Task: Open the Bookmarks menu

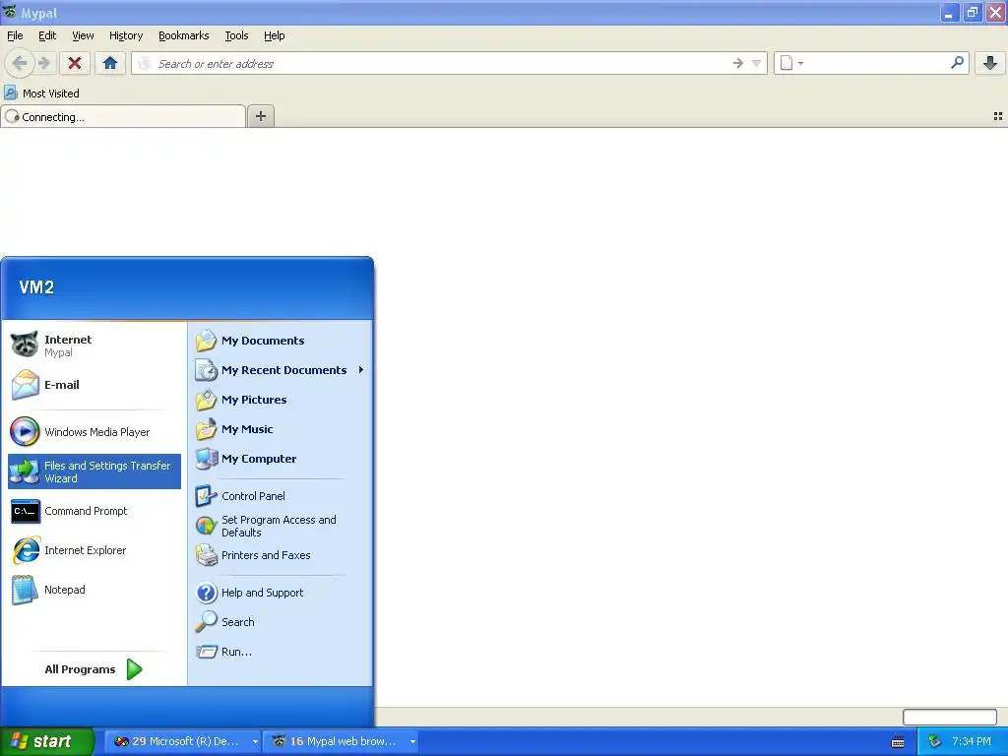Action: click(184, 35)
